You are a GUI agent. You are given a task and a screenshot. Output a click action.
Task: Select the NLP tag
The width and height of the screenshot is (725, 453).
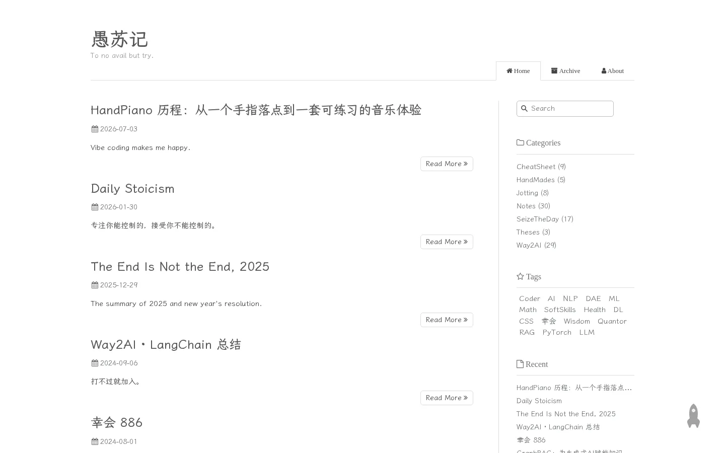coord(570,298)
